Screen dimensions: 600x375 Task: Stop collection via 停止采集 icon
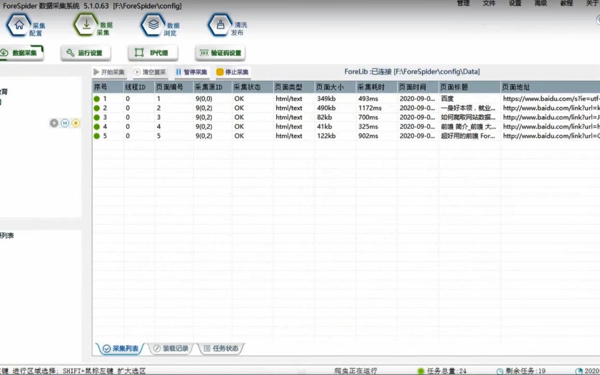[232, 72]
